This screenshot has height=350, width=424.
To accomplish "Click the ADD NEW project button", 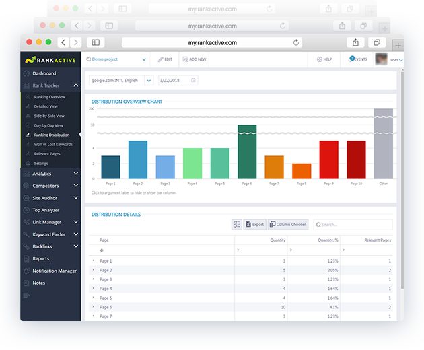I will tap(195, 59).
